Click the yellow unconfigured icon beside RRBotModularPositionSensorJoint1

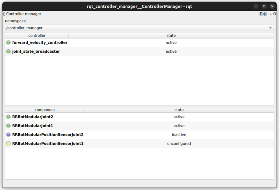tap(8, 144)
